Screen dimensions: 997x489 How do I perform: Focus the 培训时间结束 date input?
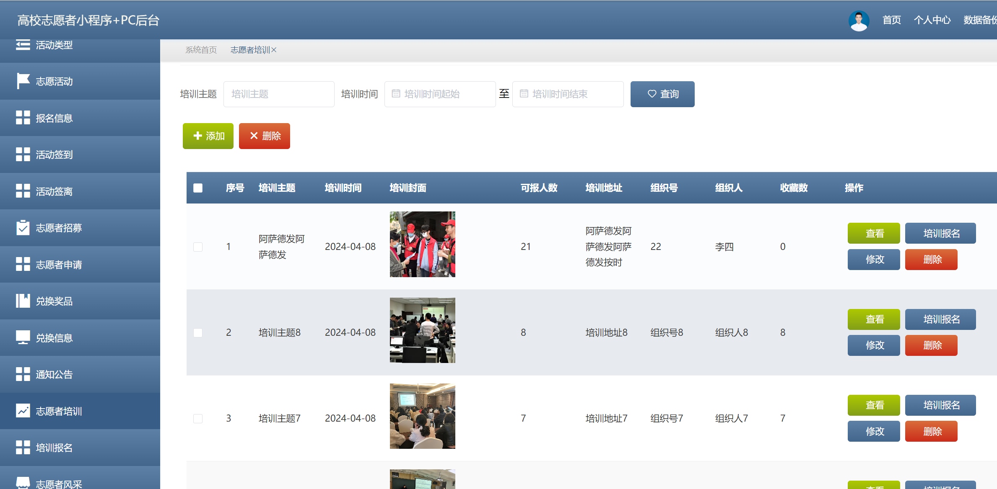[568, 94]
